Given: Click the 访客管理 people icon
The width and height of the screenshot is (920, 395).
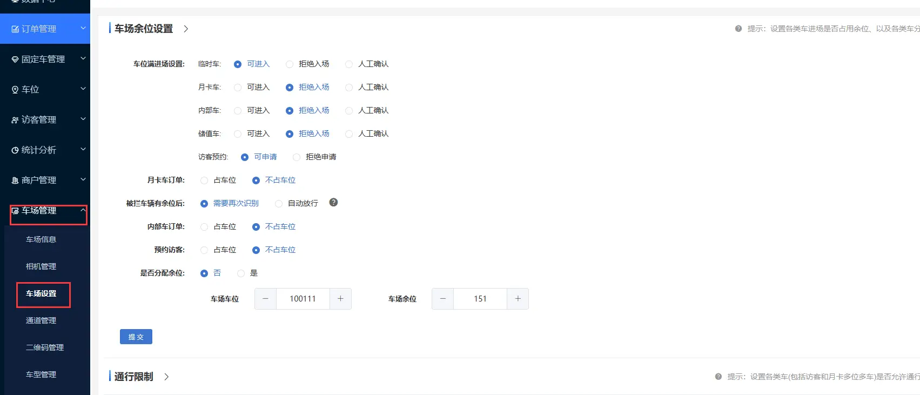Looking at the screenshot, I should coord(15,120).
